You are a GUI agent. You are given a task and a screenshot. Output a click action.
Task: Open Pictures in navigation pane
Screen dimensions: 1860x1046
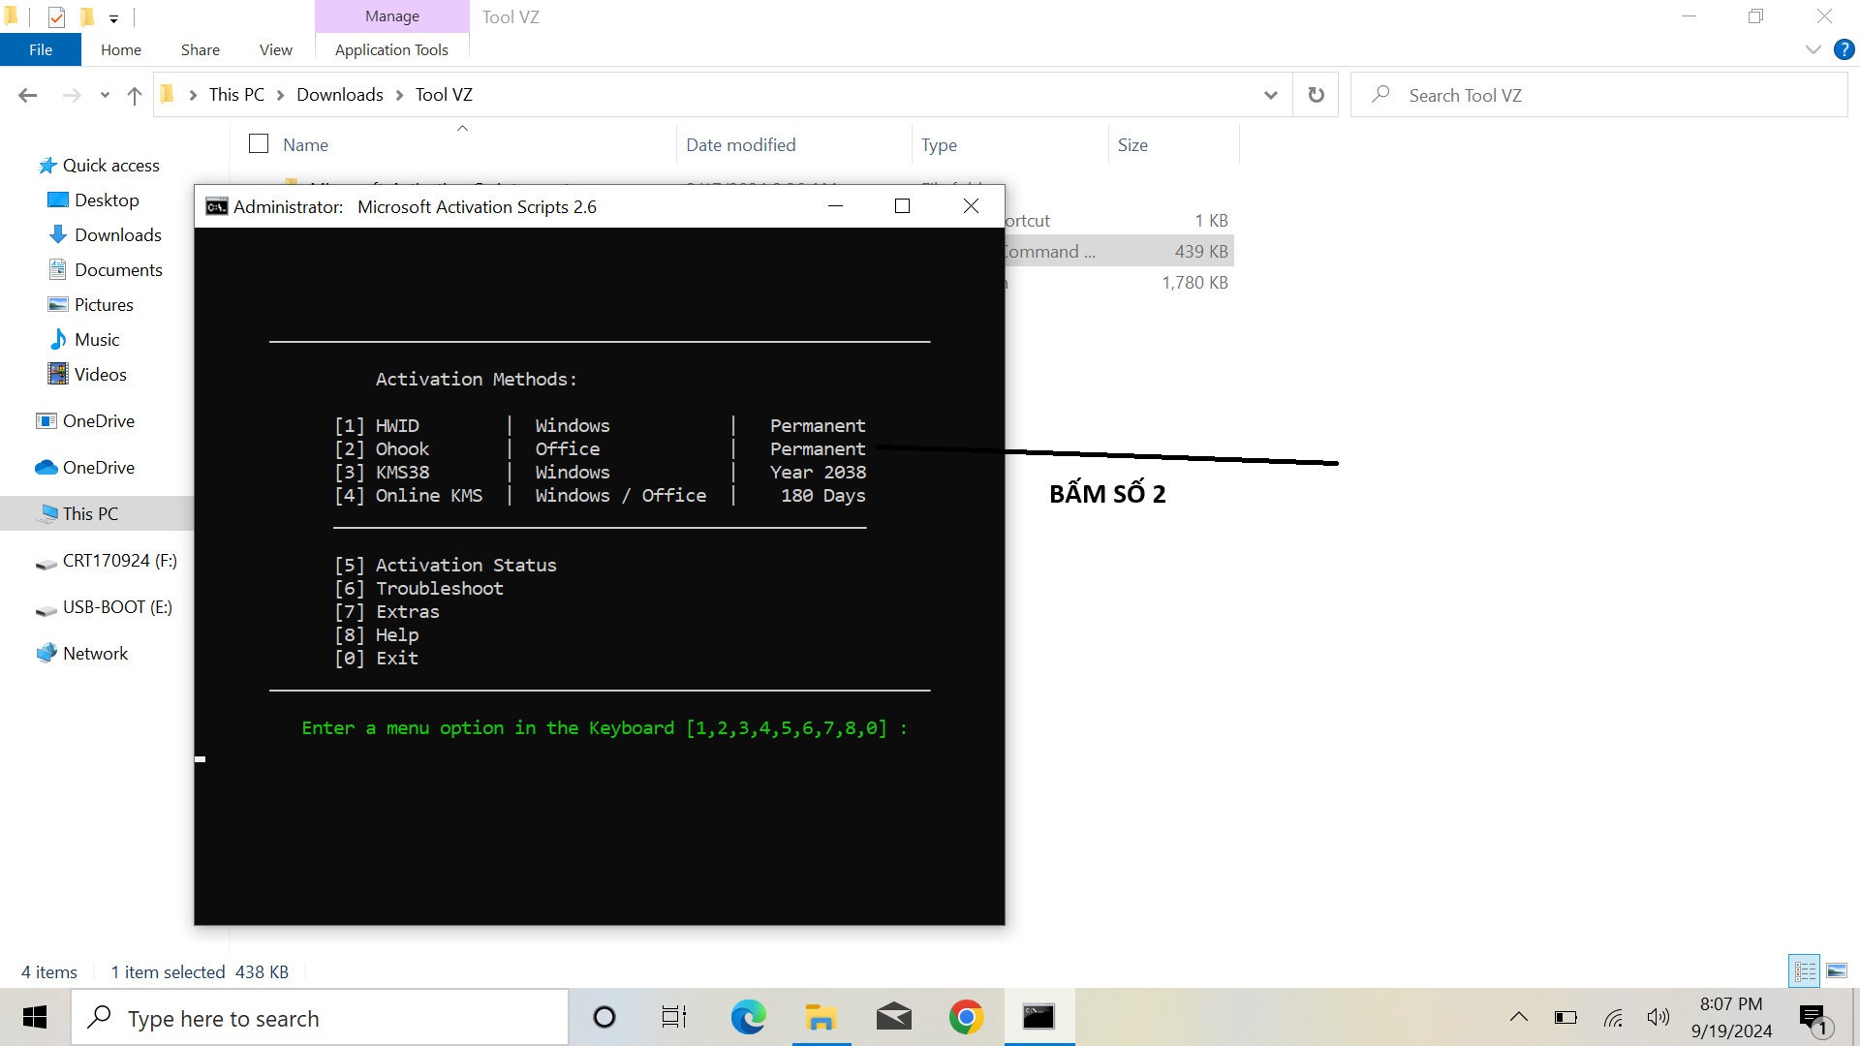[x=104, y=305]
